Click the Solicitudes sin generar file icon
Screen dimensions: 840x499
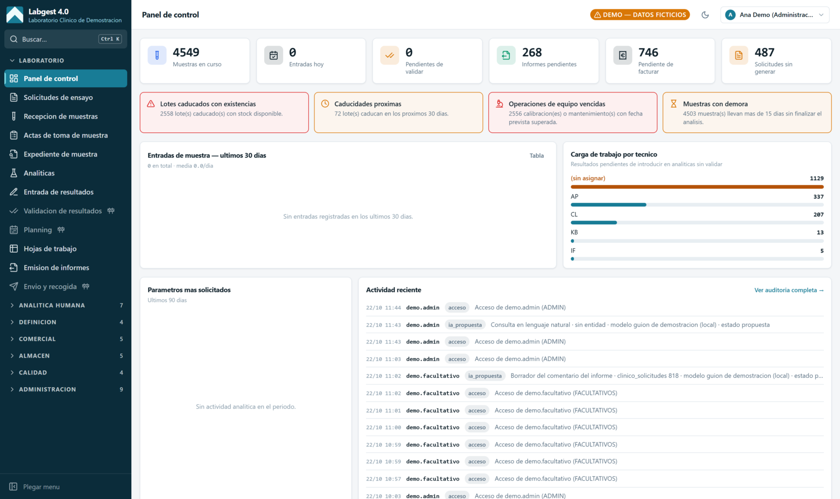coord(739,55)
